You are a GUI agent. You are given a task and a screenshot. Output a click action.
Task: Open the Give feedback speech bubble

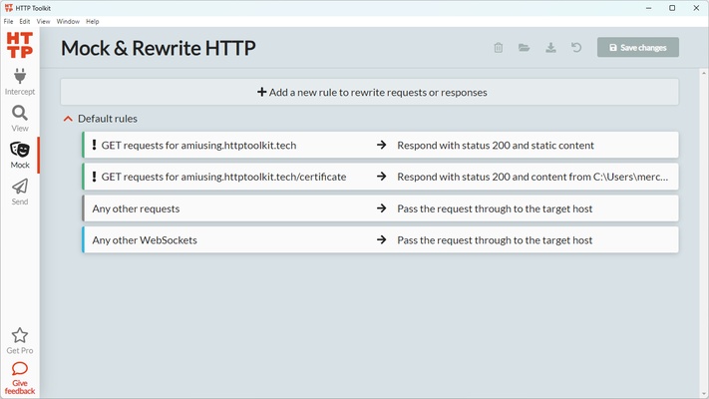[x=19, y=369]
